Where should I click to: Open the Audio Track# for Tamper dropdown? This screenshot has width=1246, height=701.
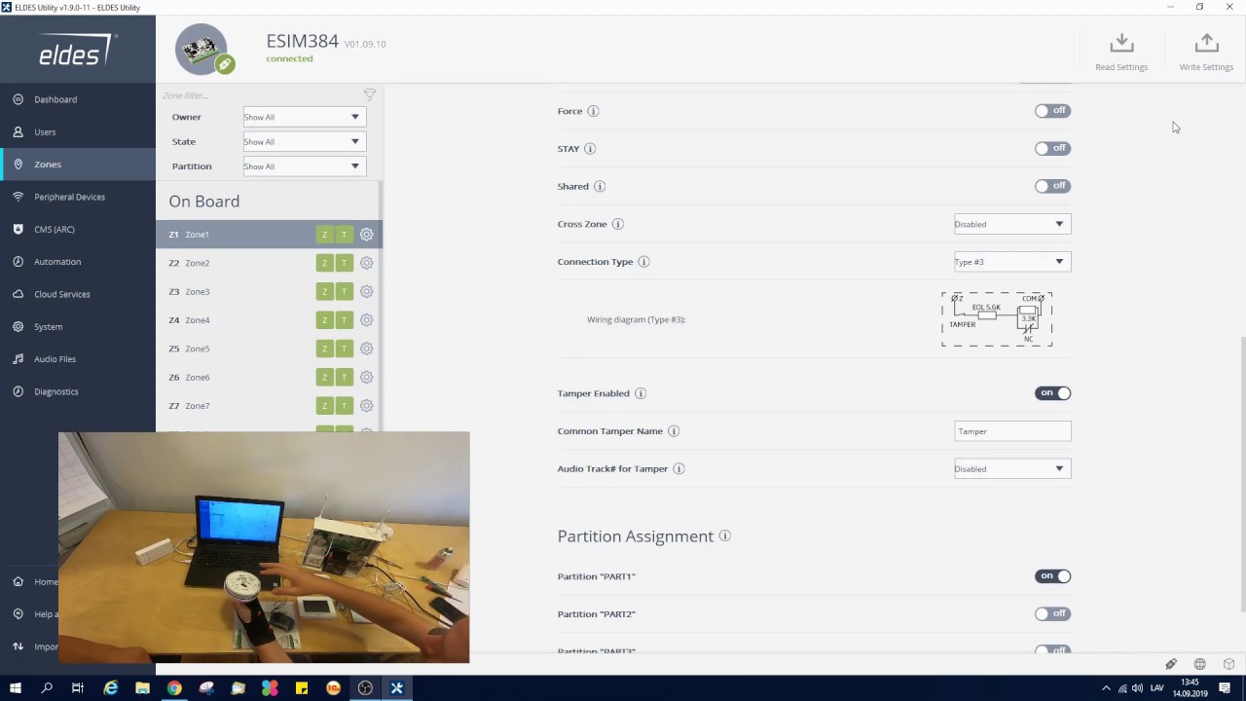point(1012,469)
